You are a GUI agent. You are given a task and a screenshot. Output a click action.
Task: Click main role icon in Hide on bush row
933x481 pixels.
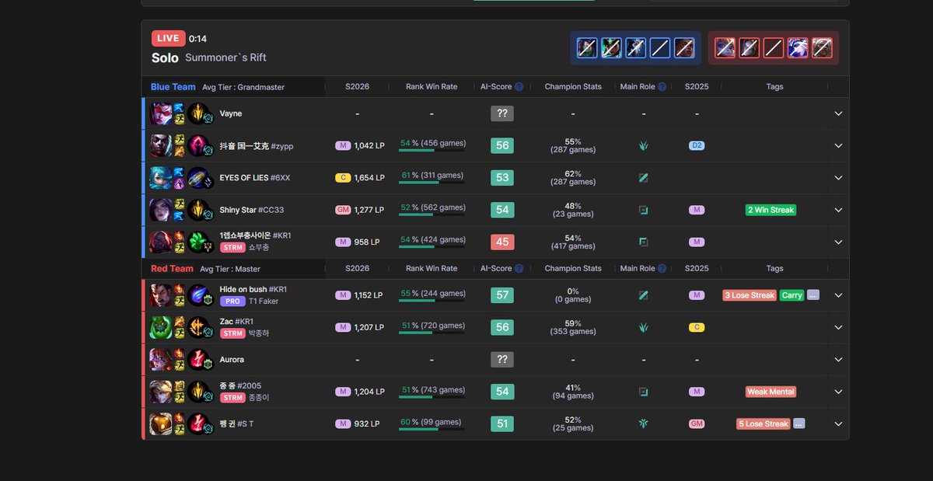click(644, 295)
